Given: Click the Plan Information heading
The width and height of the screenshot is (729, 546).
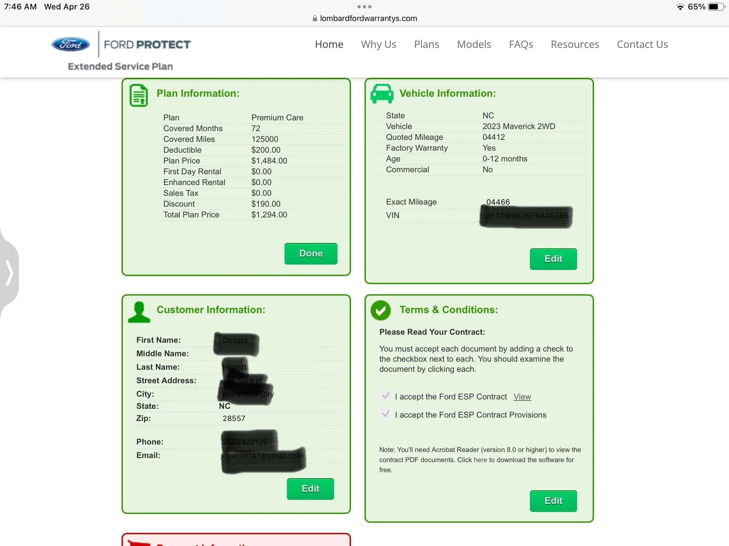Looking at the screenshot, I should [x=198, y=93].
